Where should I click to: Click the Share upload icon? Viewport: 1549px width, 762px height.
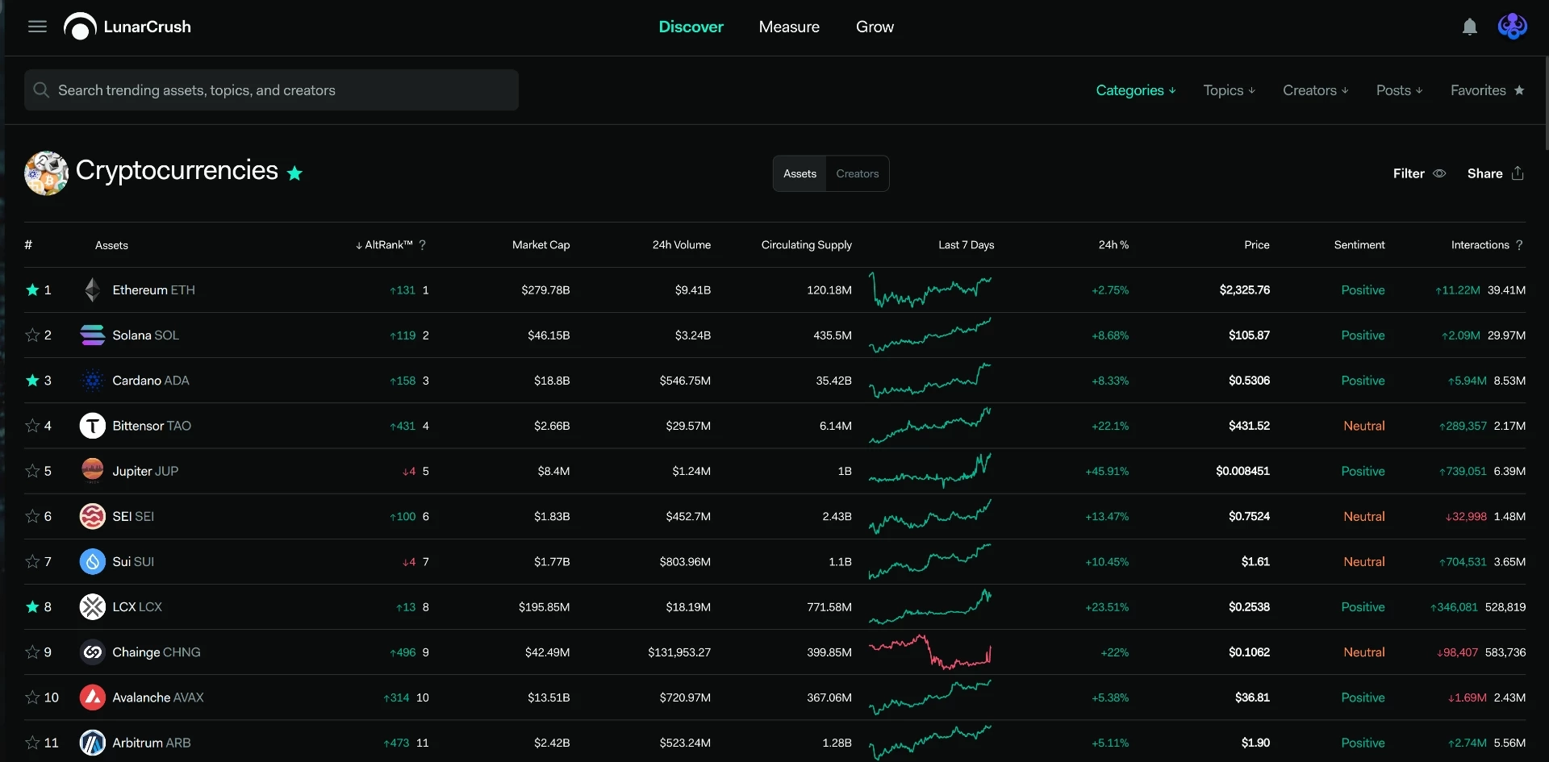tap(1518, 173)
